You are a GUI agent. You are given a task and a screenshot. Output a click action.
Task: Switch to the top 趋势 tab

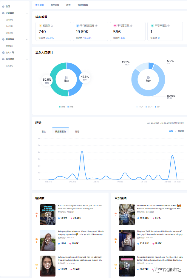click(68, 5)
